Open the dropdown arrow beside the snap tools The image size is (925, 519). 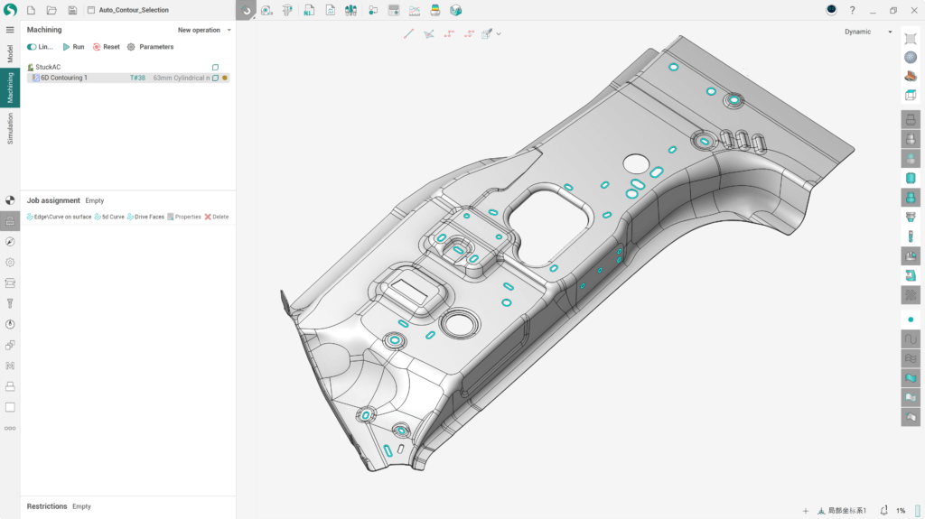[x=499, y=33]
